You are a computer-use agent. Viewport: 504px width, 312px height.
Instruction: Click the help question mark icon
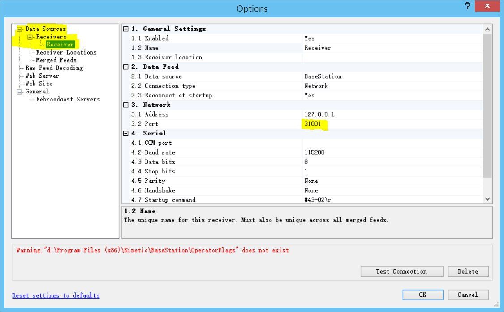coord(467,7)
